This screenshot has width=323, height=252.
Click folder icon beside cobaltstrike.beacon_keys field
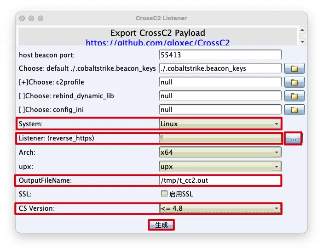[294, 69]
